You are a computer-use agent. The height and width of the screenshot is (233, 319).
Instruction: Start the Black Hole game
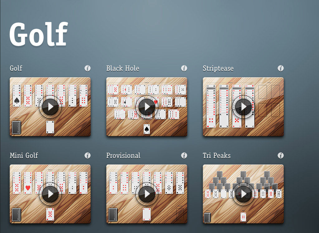pyautogui.click(x=147, y=107)
